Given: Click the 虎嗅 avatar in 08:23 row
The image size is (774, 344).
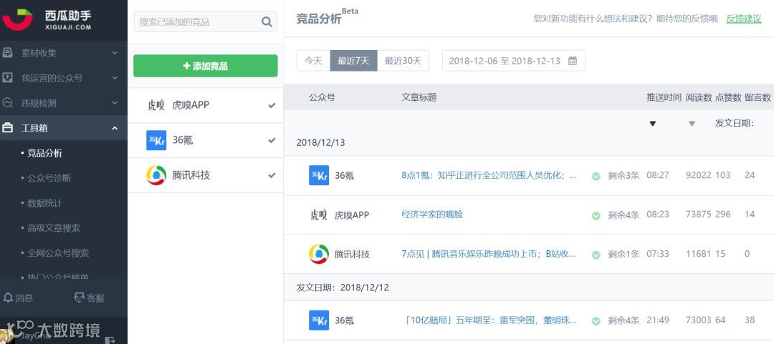Looking at the screenshot, I should pyautogui.click(x=319, y=215).
